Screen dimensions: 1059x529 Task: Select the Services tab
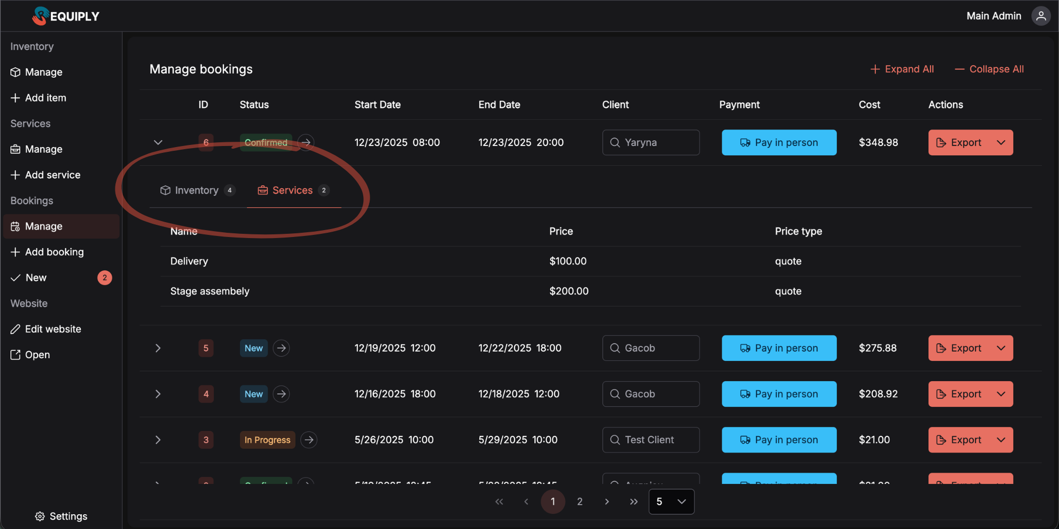coord(293,190)
